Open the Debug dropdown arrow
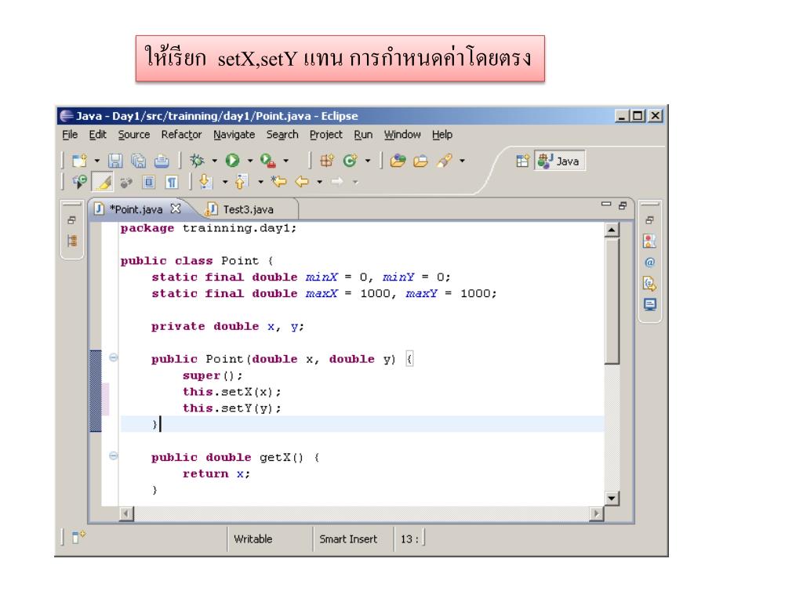 pos(215,161)
